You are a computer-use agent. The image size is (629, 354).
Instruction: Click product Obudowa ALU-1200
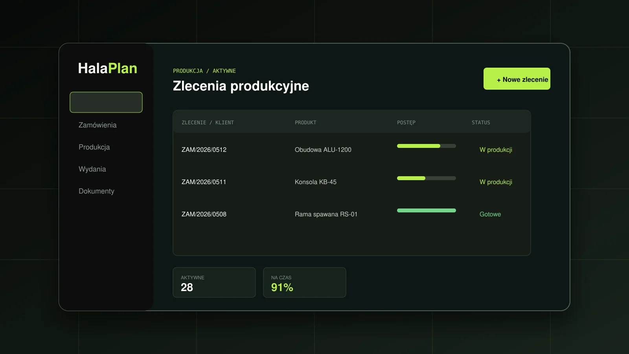323,149
